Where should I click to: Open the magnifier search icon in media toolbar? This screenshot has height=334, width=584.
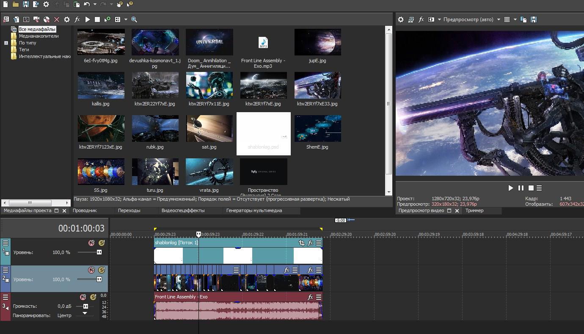(x=134, y=19)
